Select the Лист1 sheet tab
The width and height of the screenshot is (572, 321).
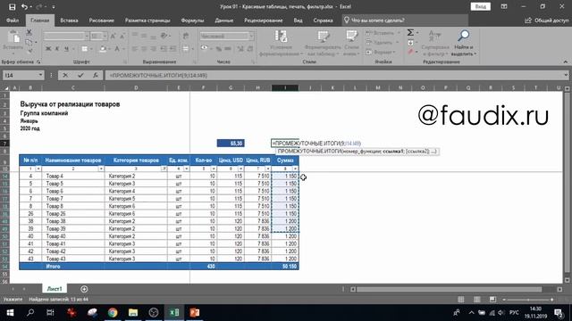click(x=55, y=289)
